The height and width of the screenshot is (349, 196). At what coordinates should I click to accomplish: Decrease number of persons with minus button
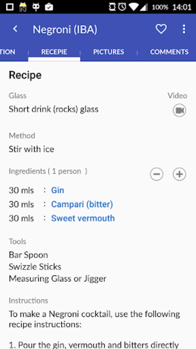(x=156, y=174)
